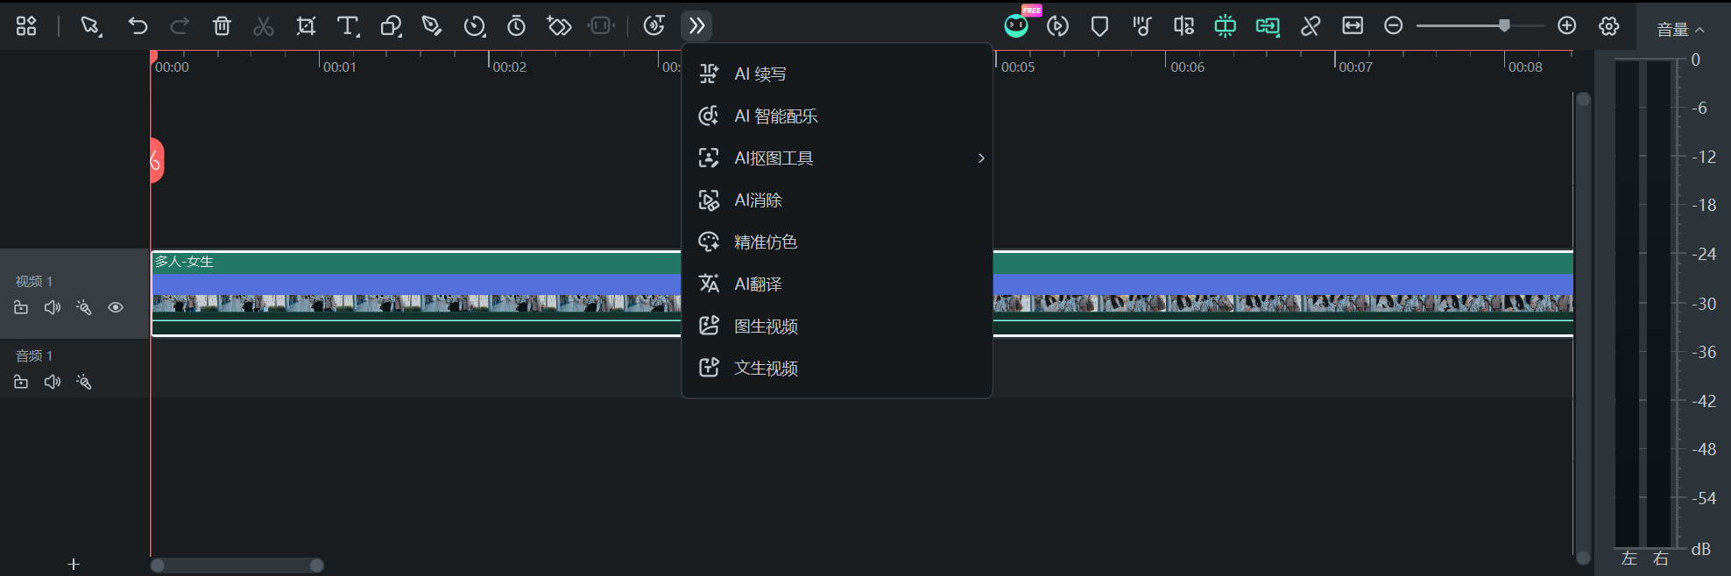Click the 00:08 mark on the ruler

(1525, 67)
